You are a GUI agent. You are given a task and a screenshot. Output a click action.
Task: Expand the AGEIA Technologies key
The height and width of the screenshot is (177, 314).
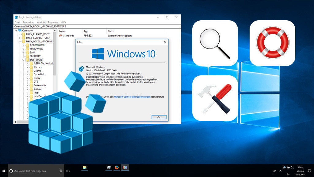(x=27, y=64)
